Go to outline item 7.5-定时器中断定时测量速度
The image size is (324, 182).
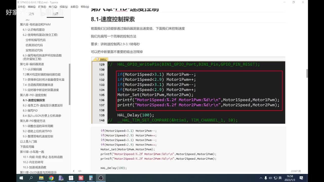point(41,90)
